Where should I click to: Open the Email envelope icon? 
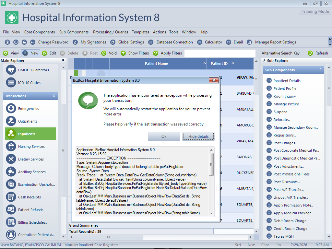229,42
